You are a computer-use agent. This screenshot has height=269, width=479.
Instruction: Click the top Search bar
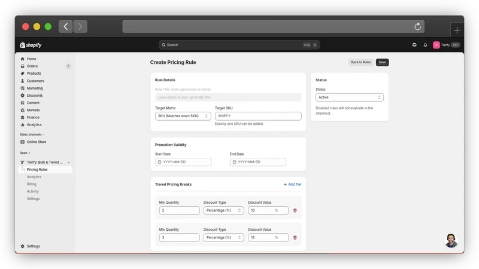click(x=239, y=45)
